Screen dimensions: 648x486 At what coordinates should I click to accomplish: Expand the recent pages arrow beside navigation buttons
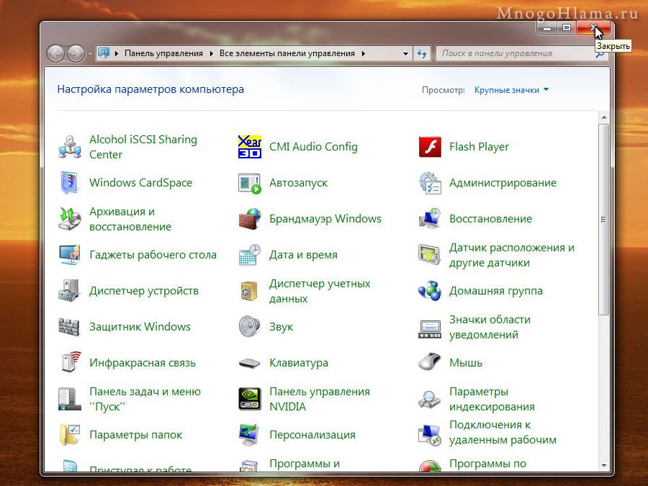[90, 54]
